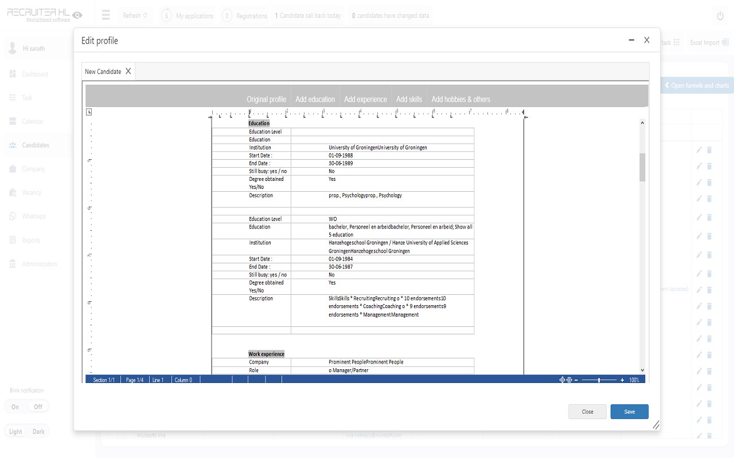Click the Whatsapp icon in the sidebar
Viewport: 734px width, 458px height.
coord(13,216)
